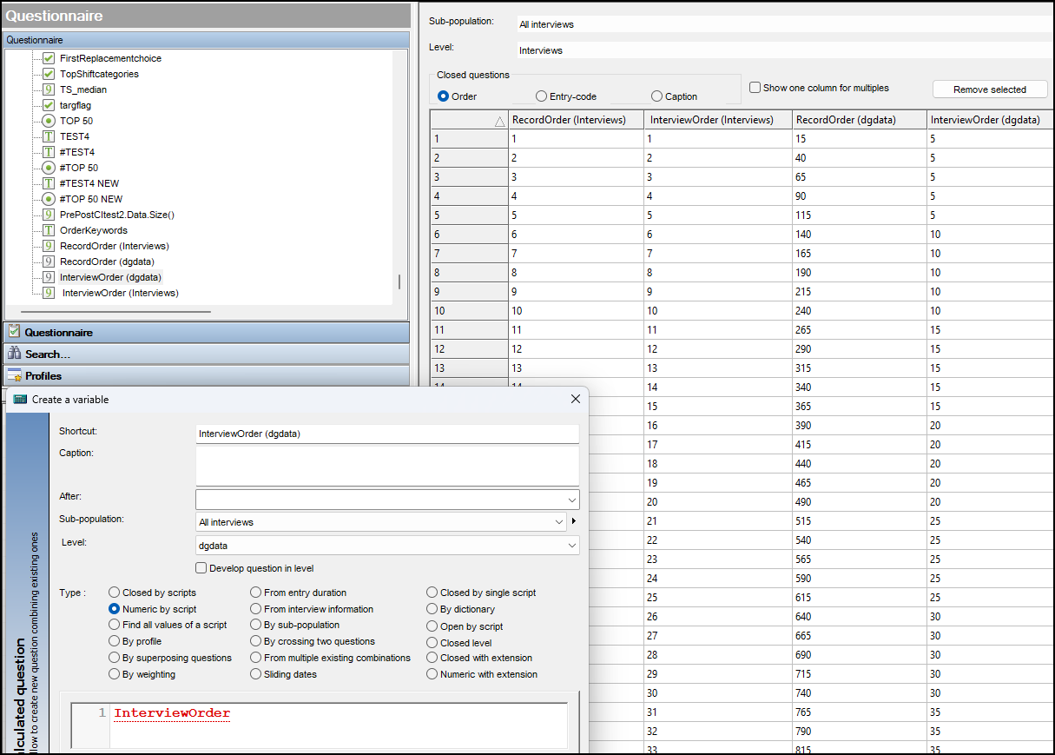Select Entry-code display option
Screen dimensions: 1055x755
pos(541,96)
